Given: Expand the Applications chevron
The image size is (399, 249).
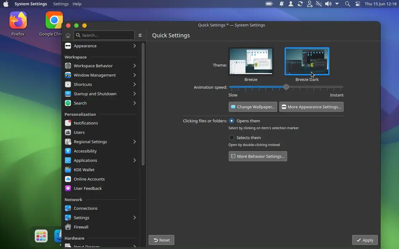Looking at the screenshot, I should [x=135, y=160].
